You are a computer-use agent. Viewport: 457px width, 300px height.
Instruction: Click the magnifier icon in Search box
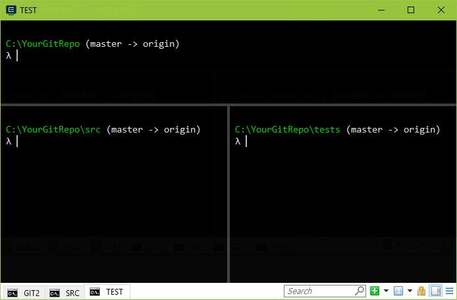pos(360,291)
